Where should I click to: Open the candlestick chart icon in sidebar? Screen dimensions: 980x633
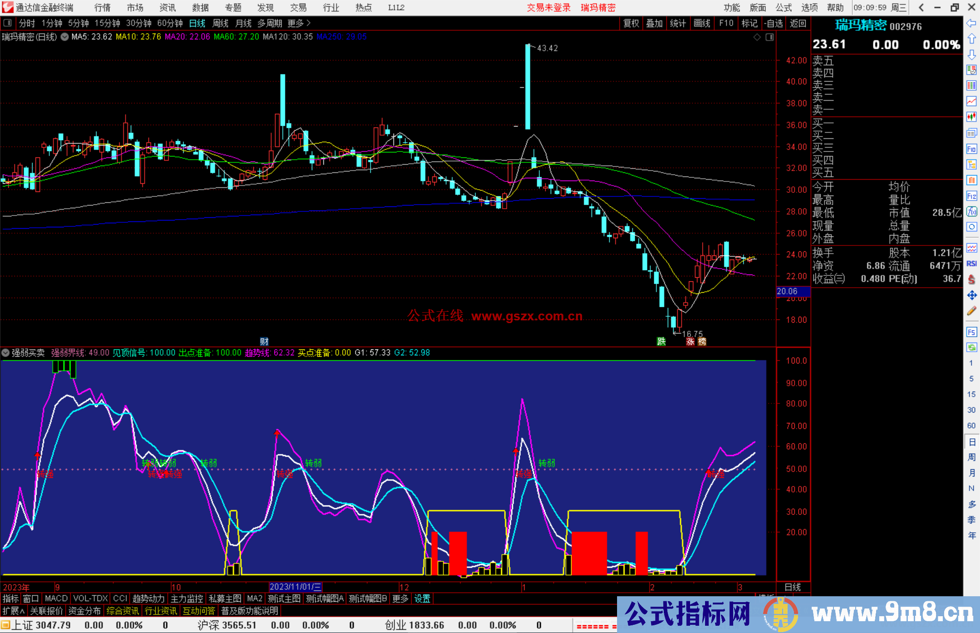pyautogui.click(x=971, y=117)
